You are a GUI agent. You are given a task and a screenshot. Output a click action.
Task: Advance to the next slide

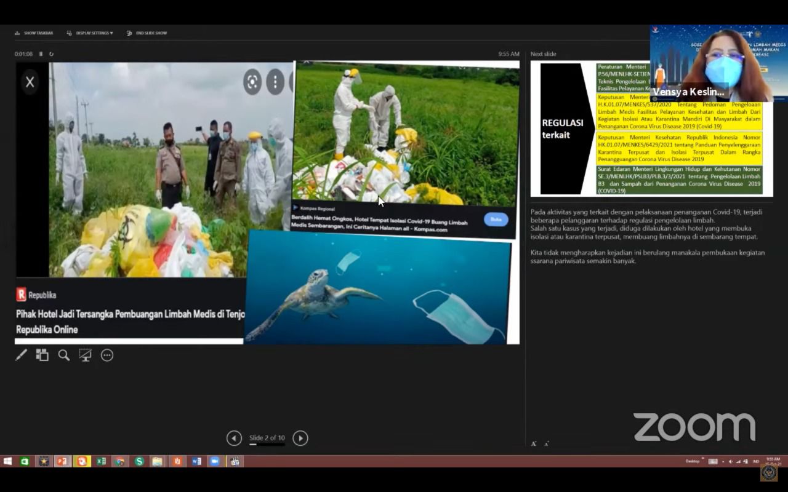(x=300, y=438)
